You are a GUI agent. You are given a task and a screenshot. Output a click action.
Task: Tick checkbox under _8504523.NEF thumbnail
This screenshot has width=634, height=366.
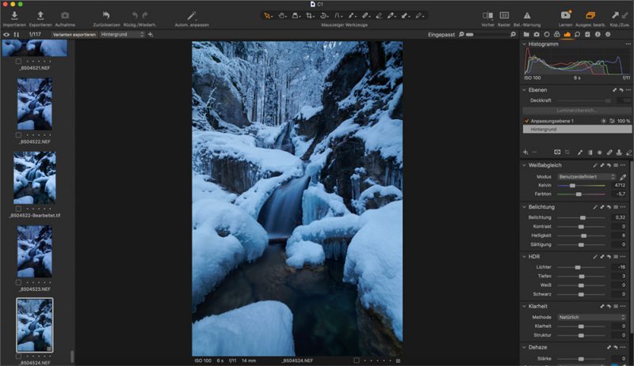coord(18,282)
